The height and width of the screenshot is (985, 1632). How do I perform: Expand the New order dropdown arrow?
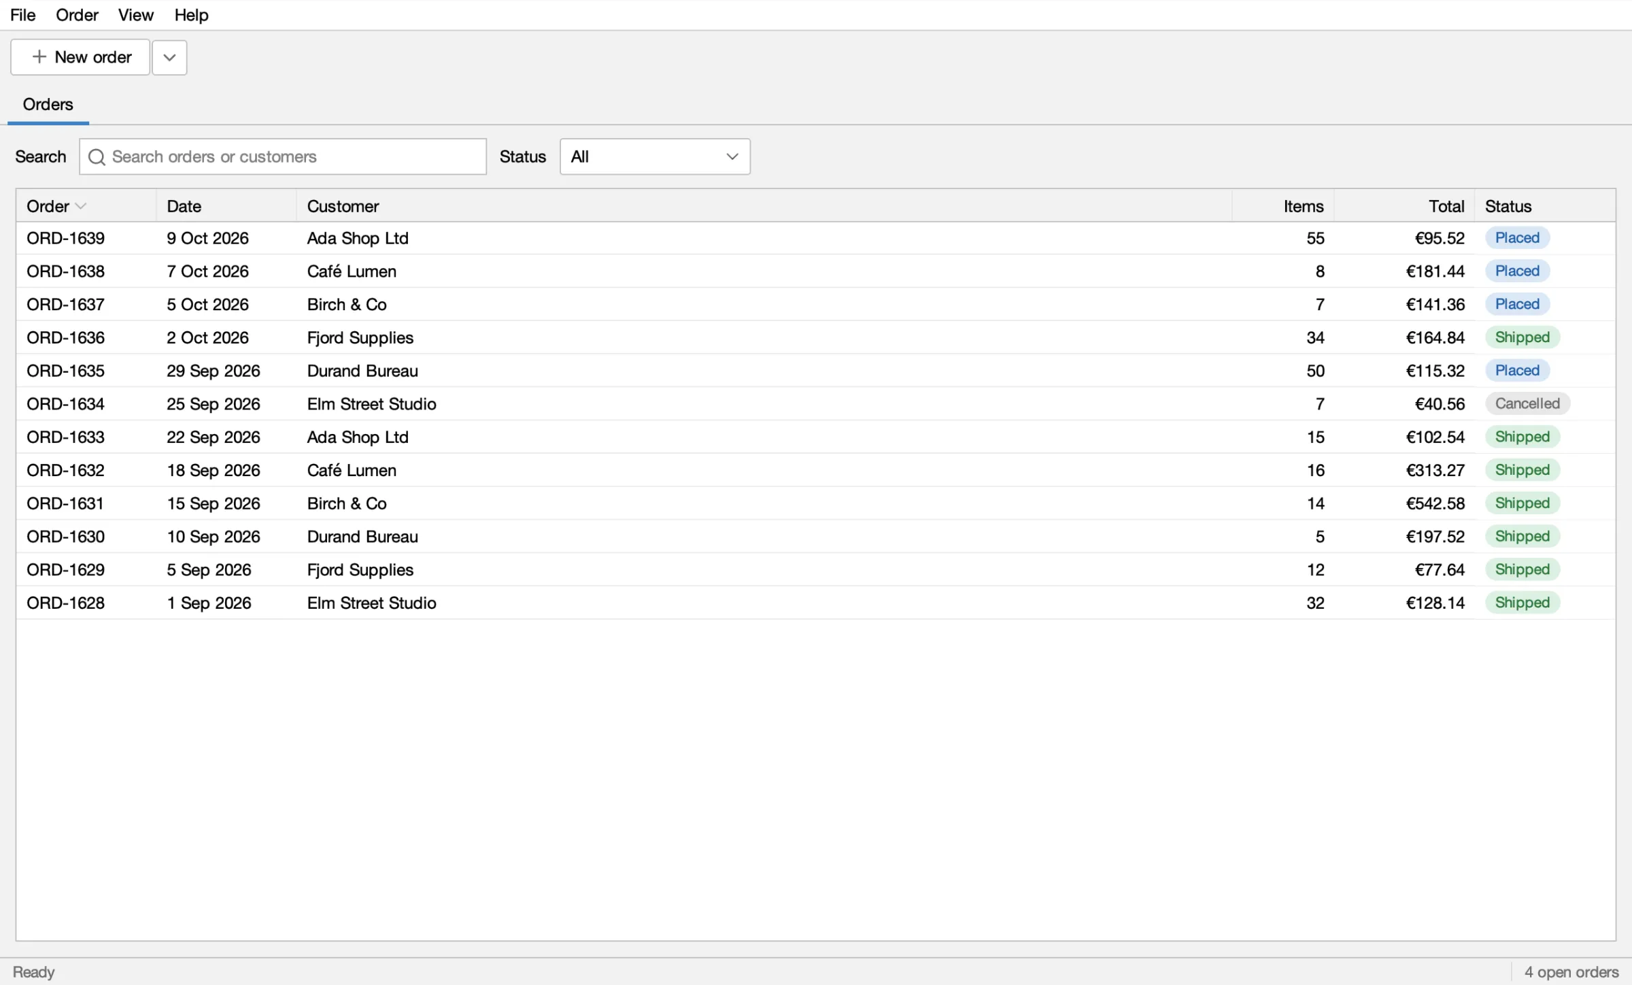pyautogui.click(x=169, y=57)
